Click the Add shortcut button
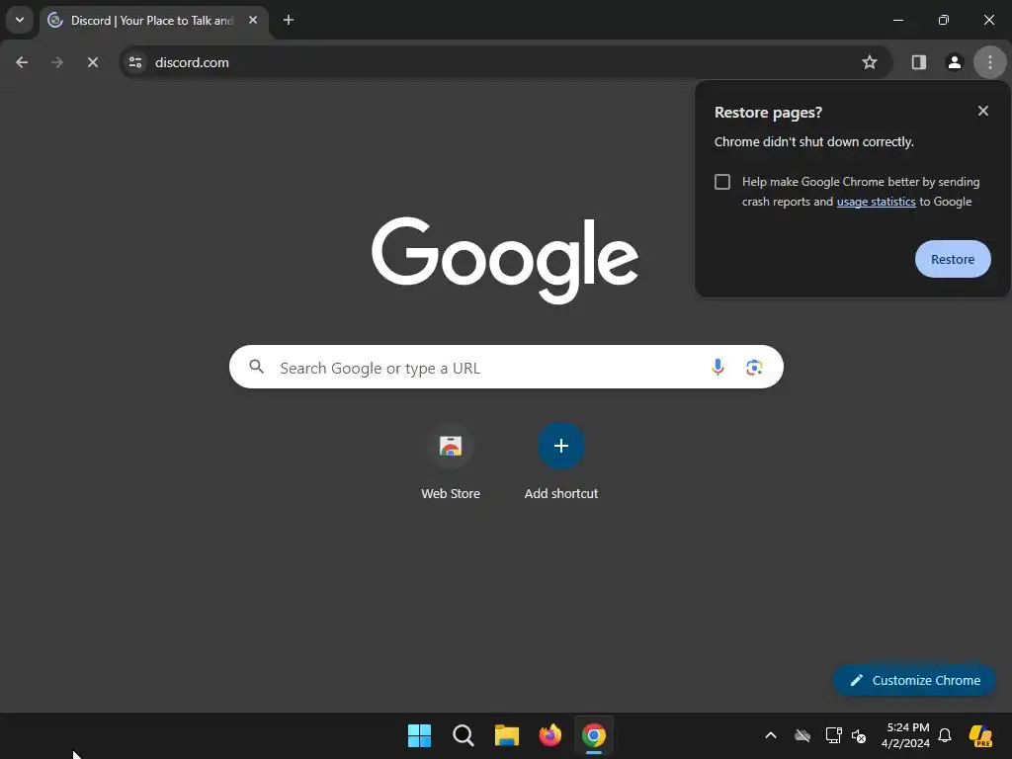The image size is (1012, 759). [x=561, y=446]
